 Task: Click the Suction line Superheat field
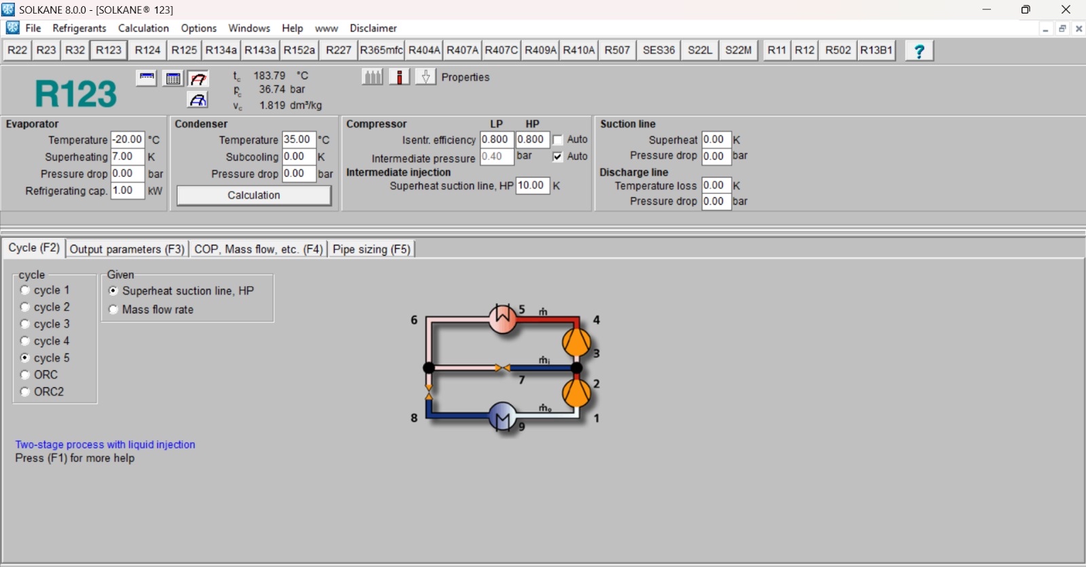[x=716, y=140]
